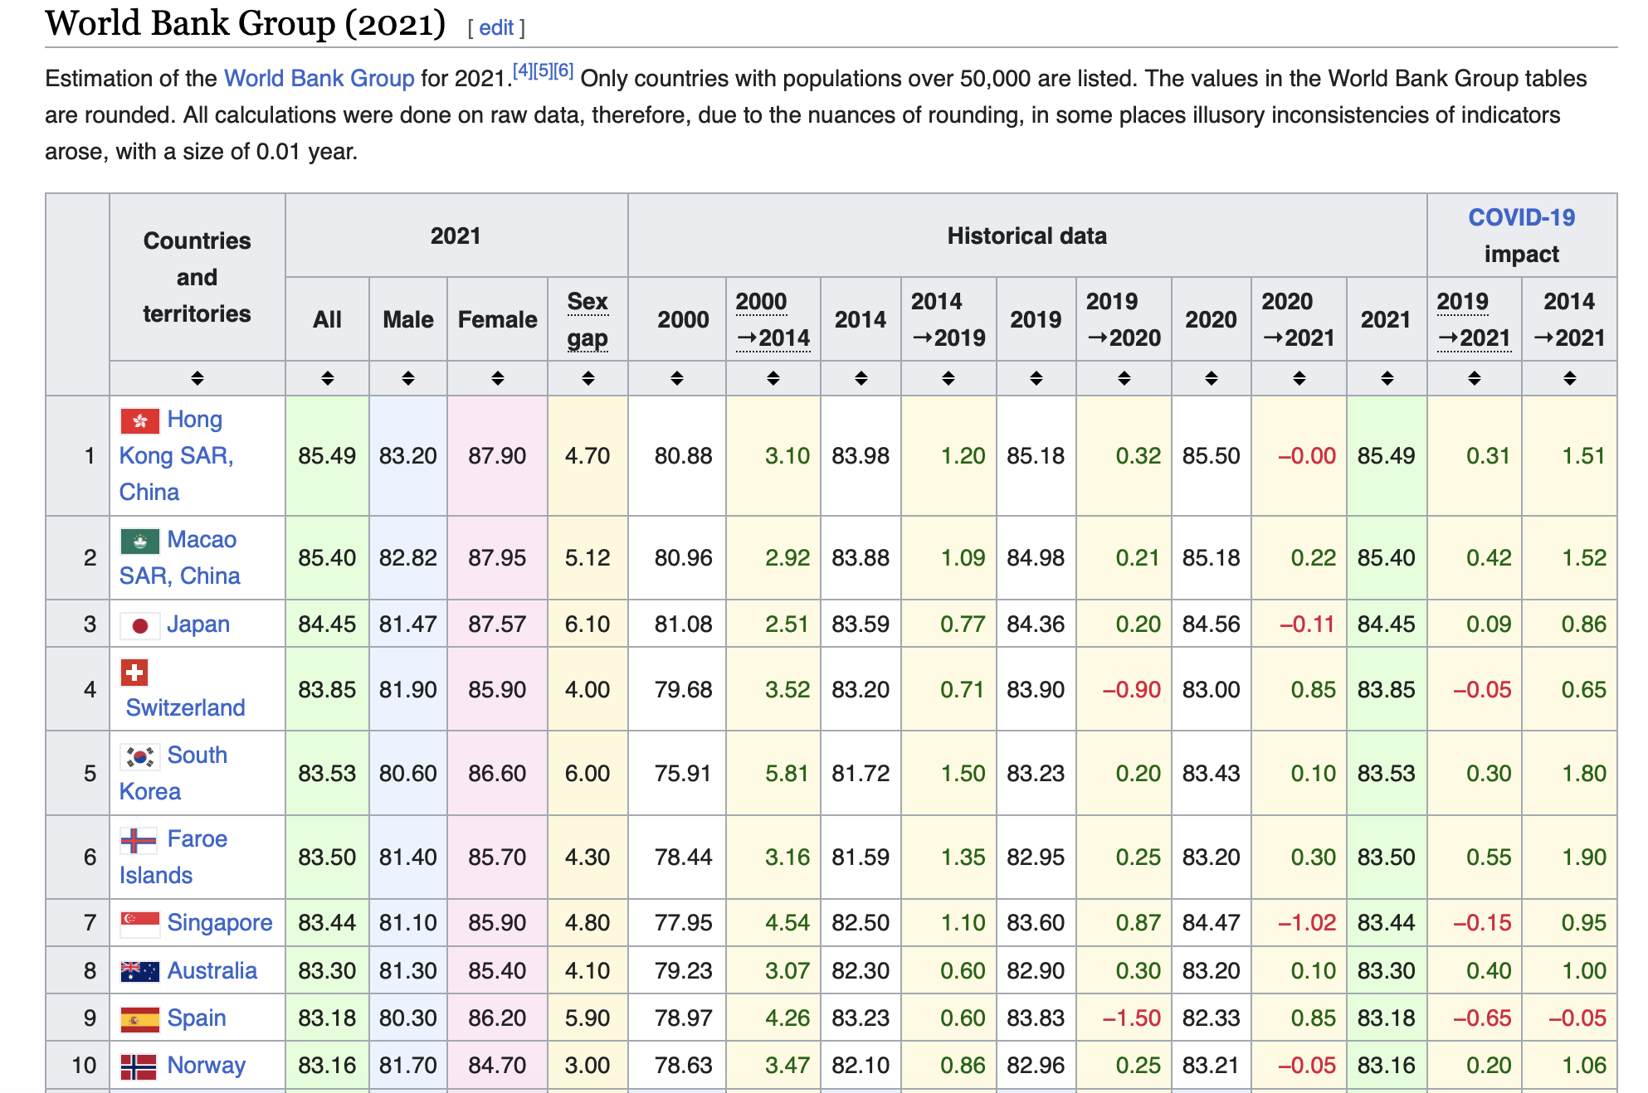This screenshot has height=1093, width=1648.
Task: Open Macao SAR, China article
Action: [x=181, y=557]
